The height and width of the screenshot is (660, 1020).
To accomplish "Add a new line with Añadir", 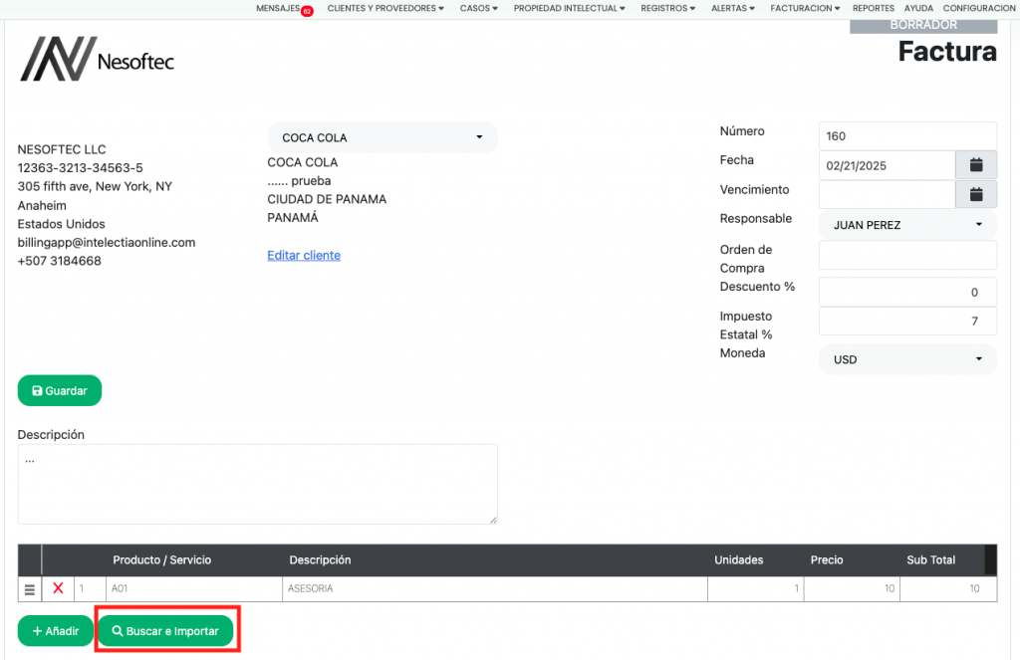I will [56, 631].
